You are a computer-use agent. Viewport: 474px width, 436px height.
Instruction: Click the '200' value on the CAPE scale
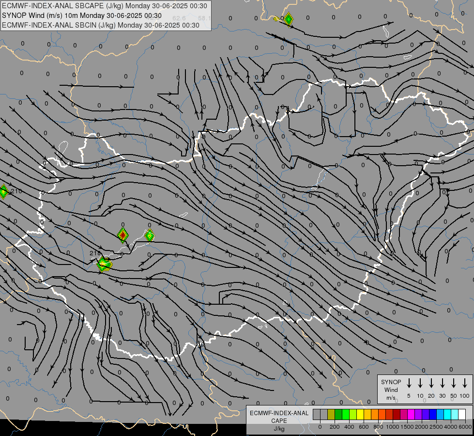(x=335, y=427)
